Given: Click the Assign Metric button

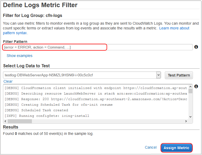Looking at the screenshot, I should click(x=176, y=148).
